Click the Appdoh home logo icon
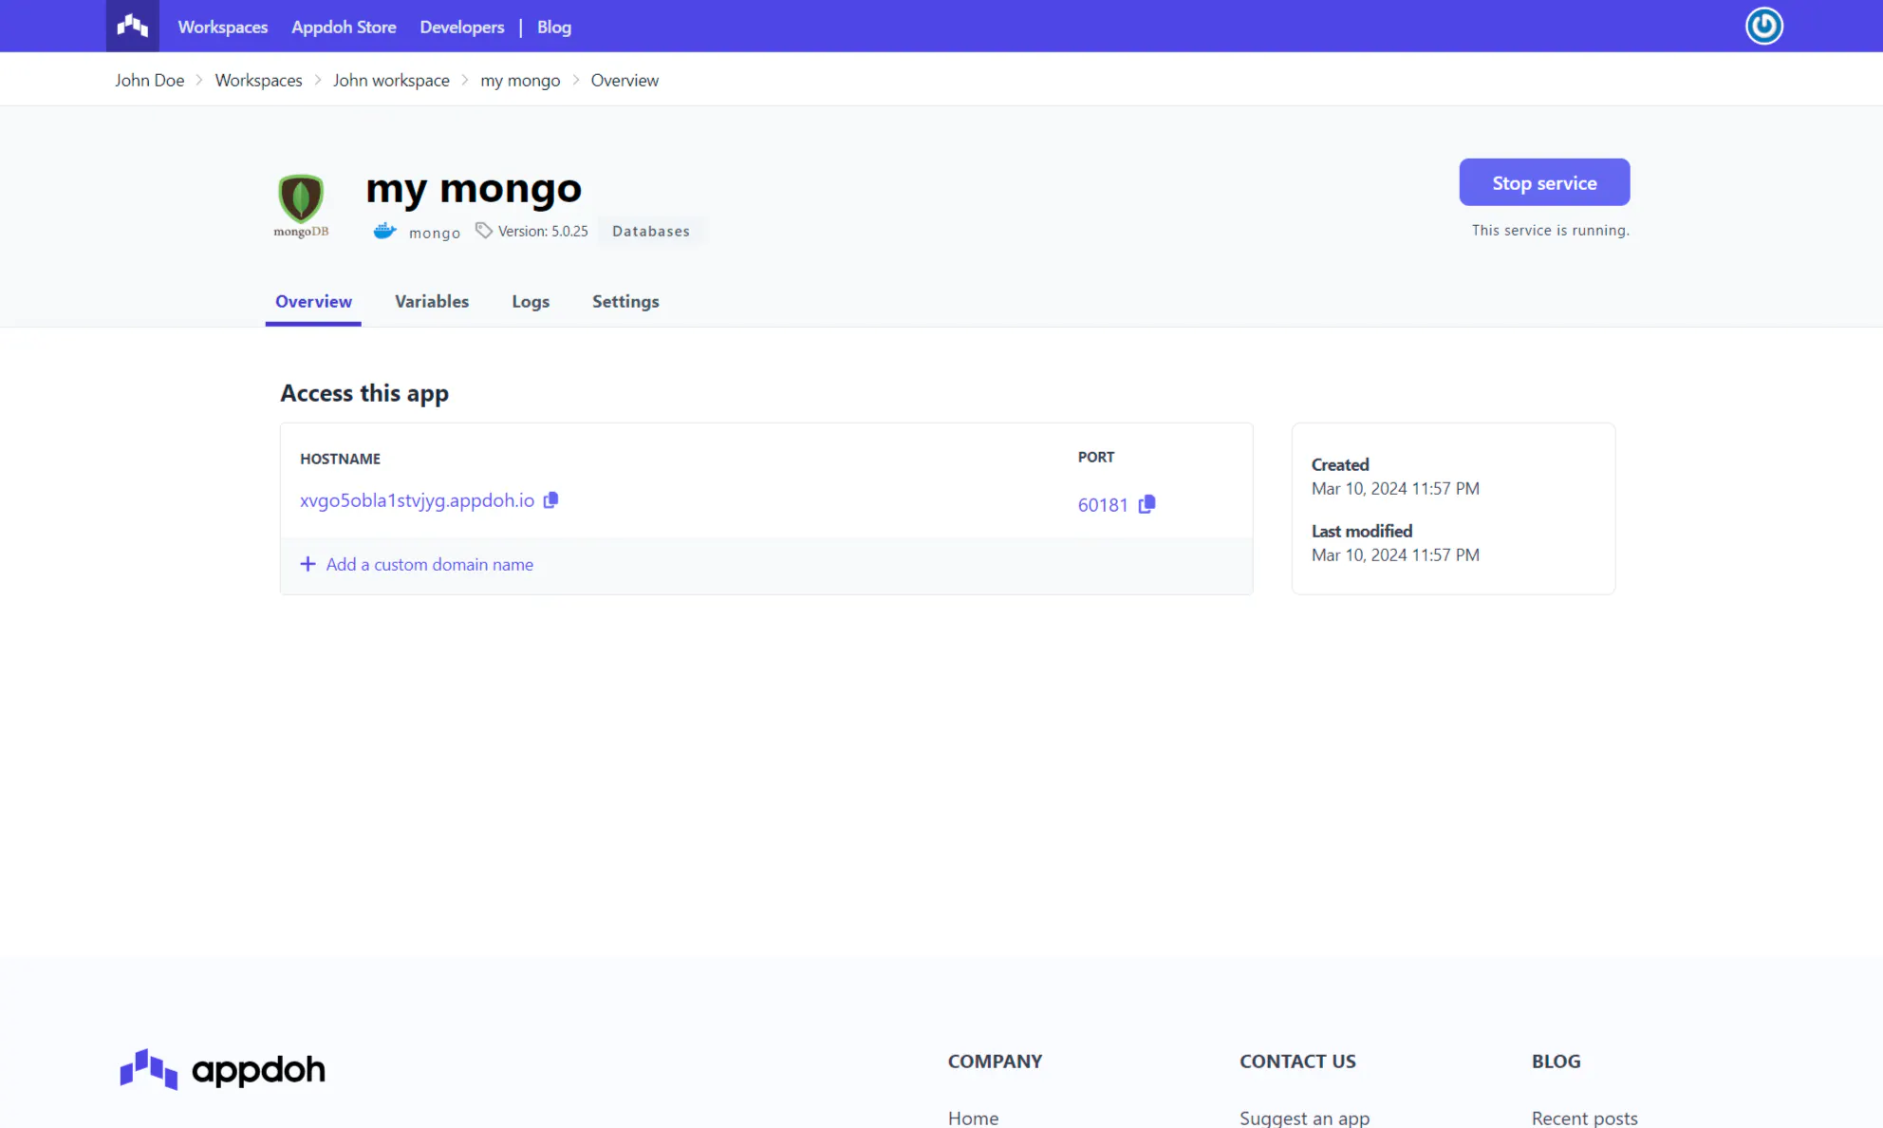The height and width of the screenshot is (1128, 1883). click(x=133, y=26)
